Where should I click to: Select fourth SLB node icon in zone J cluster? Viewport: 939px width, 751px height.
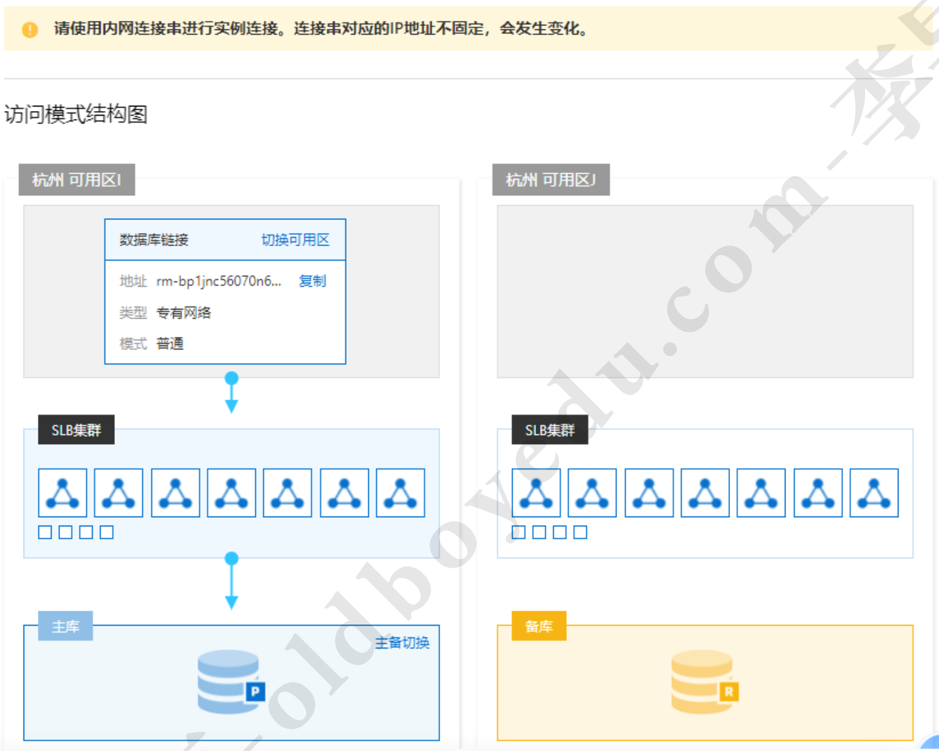click(705, 493)
